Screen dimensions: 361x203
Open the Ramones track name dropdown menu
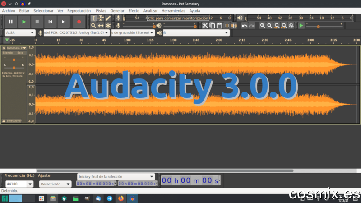(x=16, y=48)
